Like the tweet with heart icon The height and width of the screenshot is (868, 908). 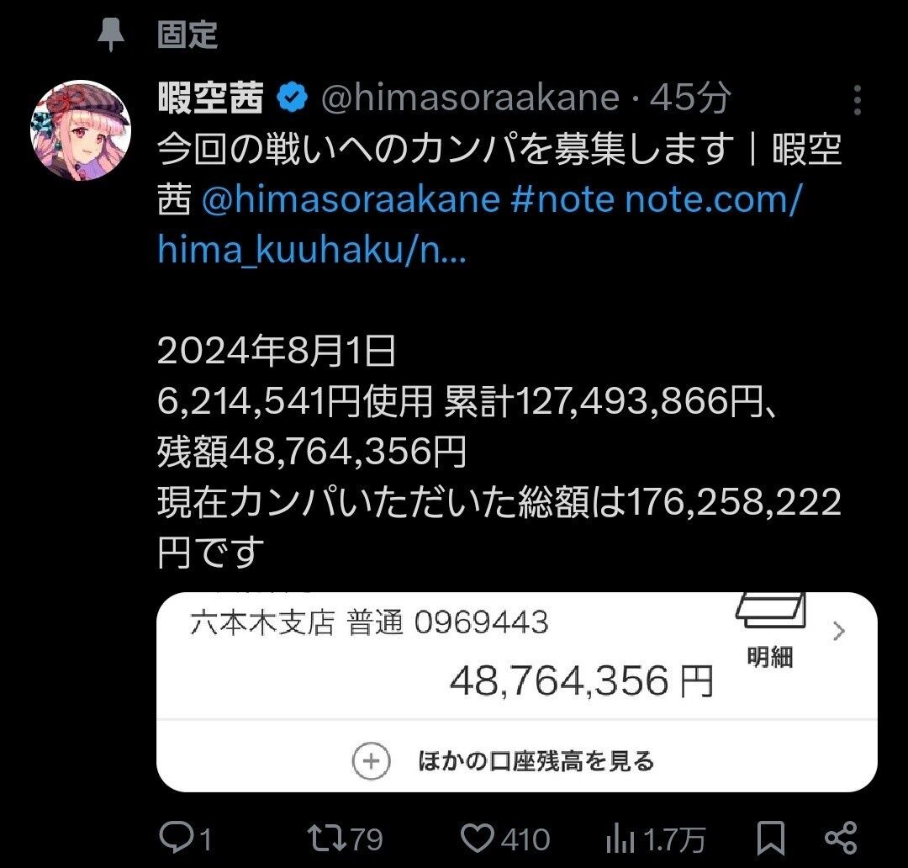478,838
